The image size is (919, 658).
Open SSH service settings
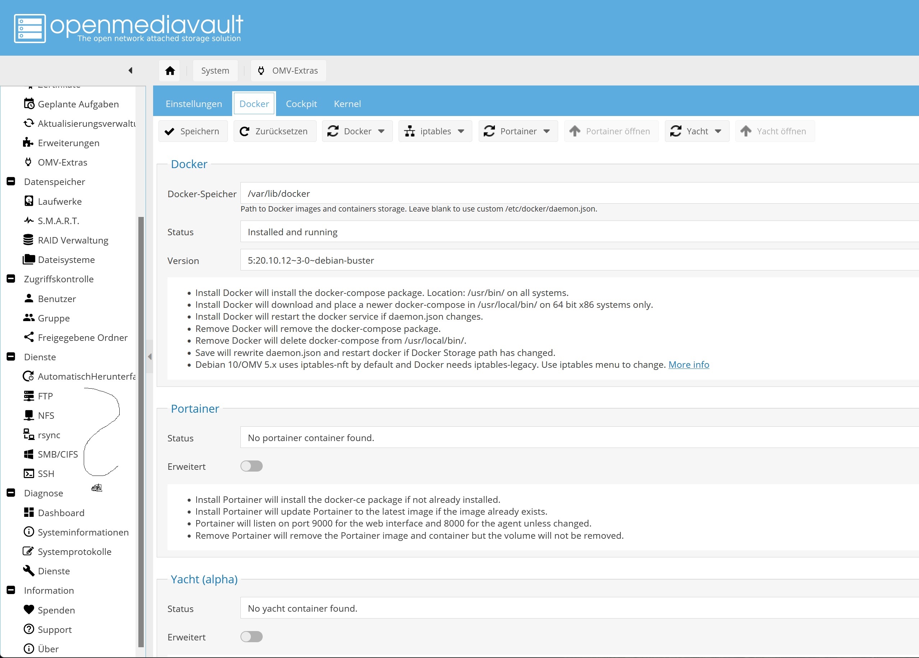(x=39, y=474)
